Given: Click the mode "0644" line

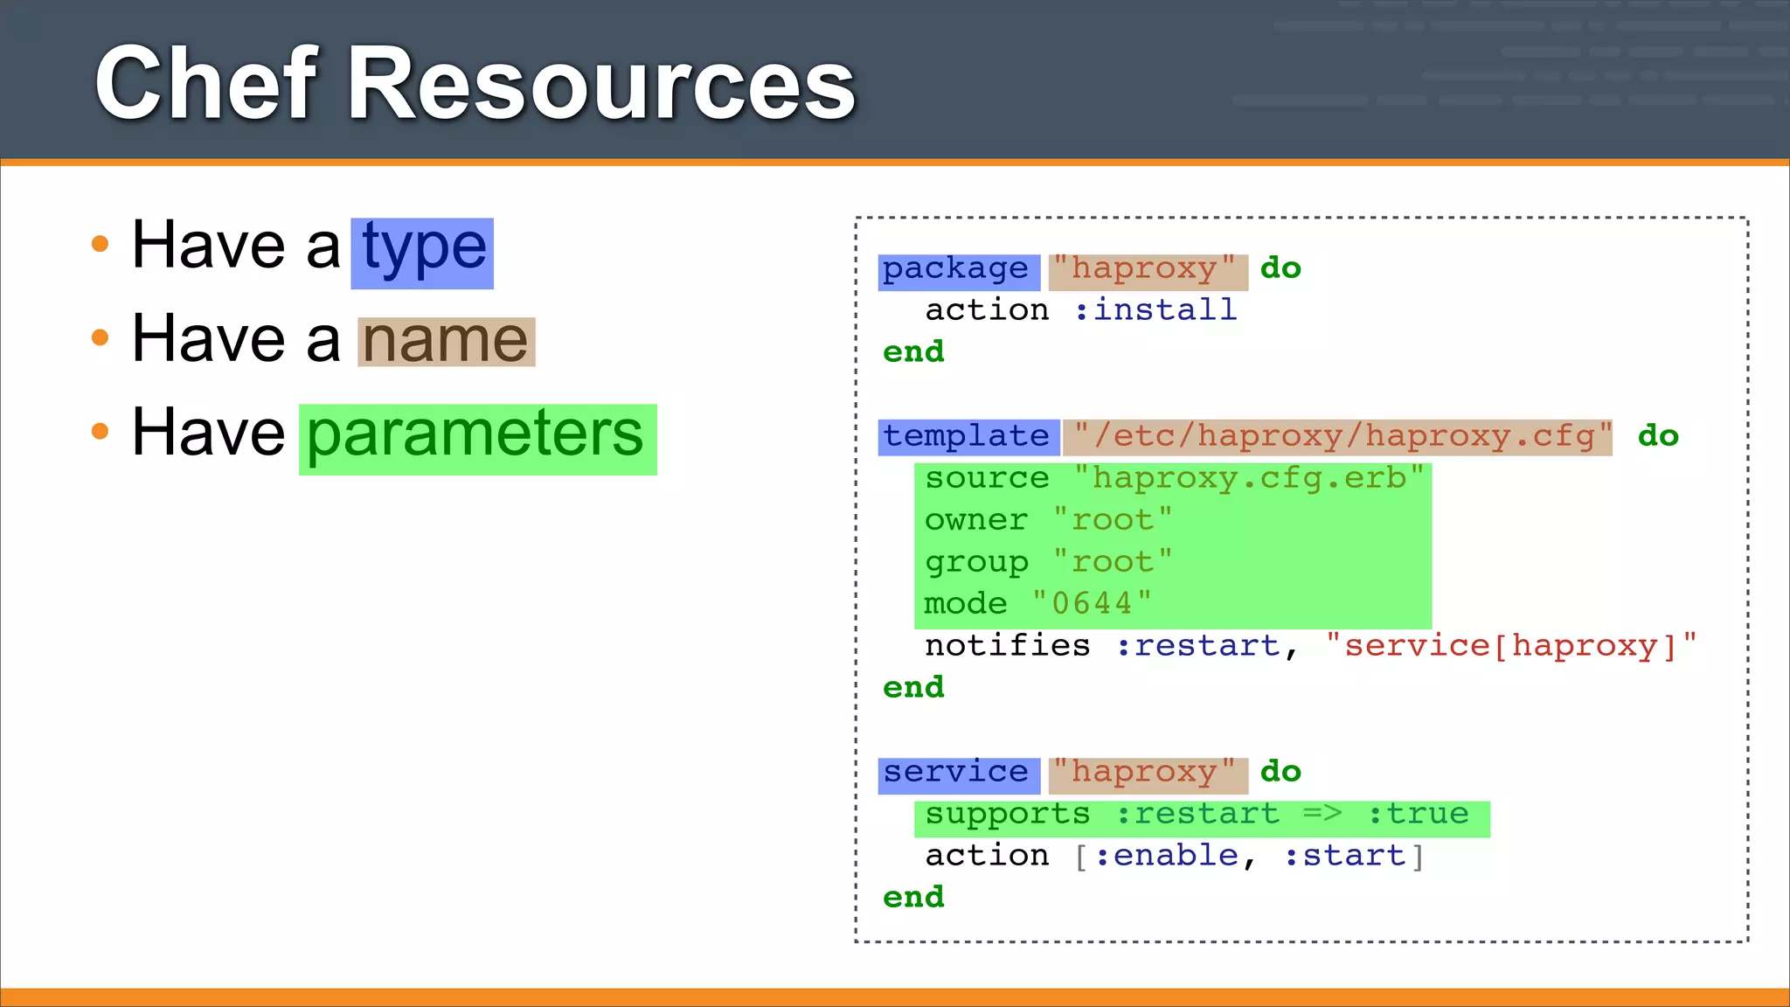Looking at the screenshot, I should click(x=1038, y=603).
